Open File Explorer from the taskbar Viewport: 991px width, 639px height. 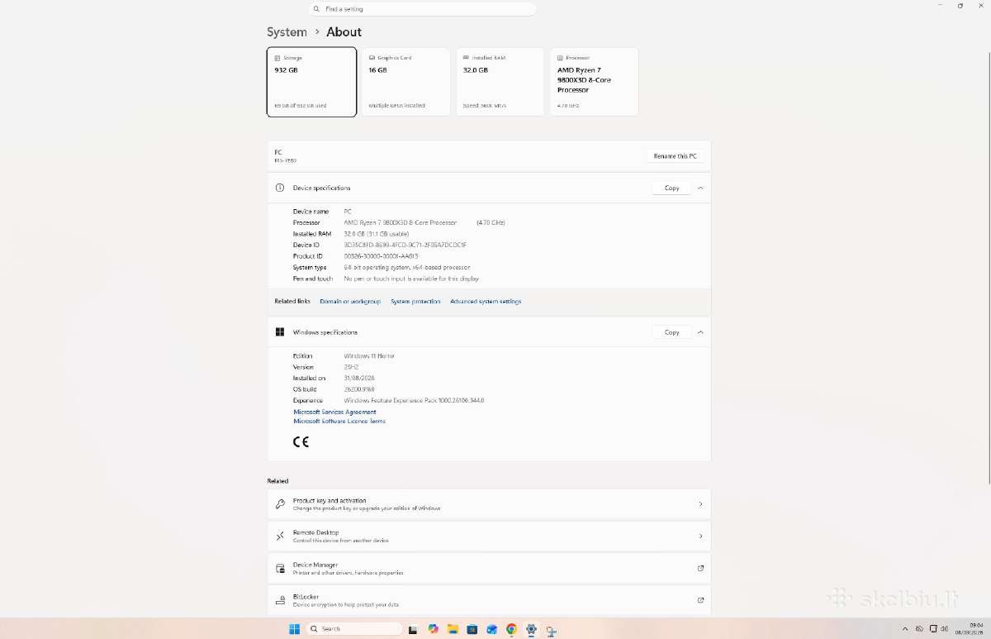(453, 629)
